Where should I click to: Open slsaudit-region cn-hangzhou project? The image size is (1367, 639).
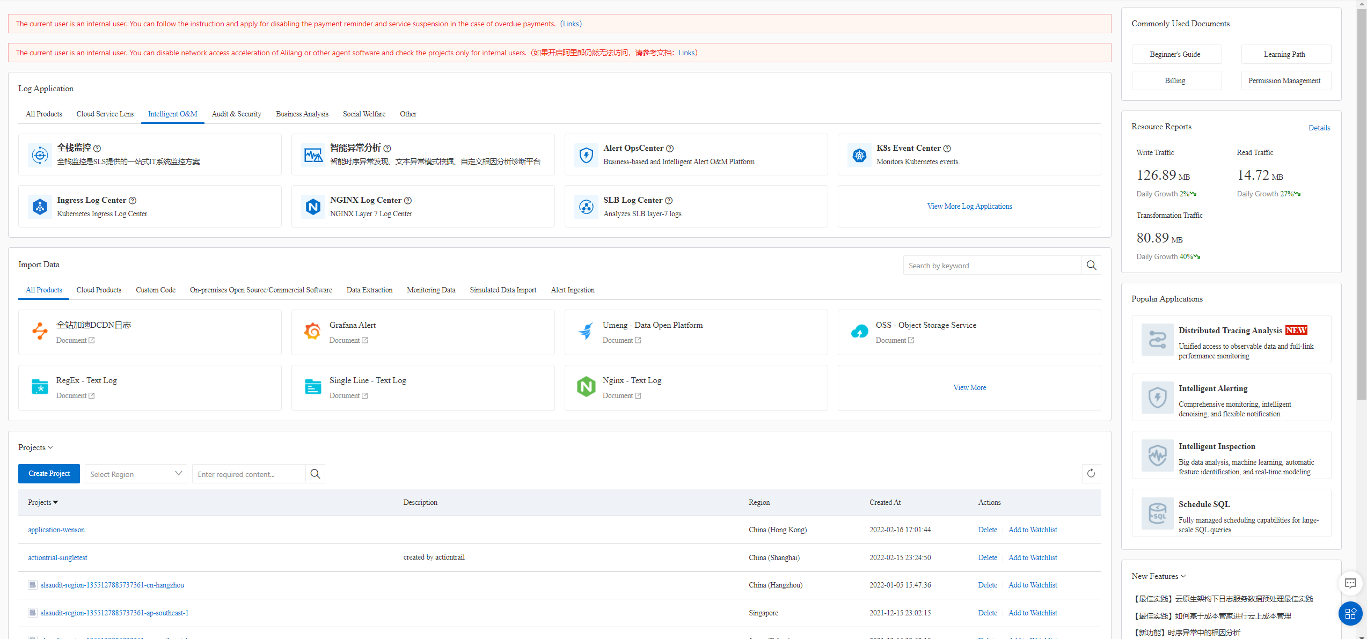112,585
